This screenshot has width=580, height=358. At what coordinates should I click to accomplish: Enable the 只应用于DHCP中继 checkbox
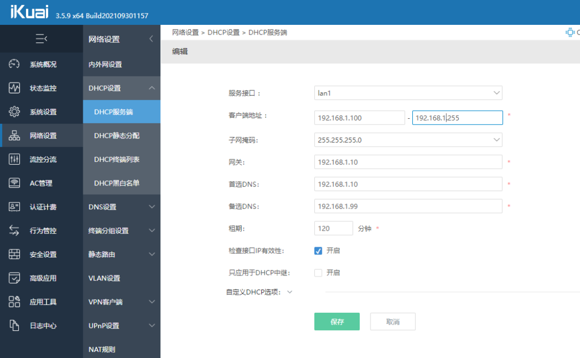pos(318,273)
